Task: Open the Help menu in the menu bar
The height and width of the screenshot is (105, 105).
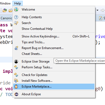Action: [17, 3]
